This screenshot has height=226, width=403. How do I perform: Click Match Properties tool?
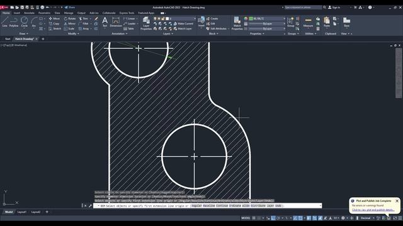pos(237,23)
